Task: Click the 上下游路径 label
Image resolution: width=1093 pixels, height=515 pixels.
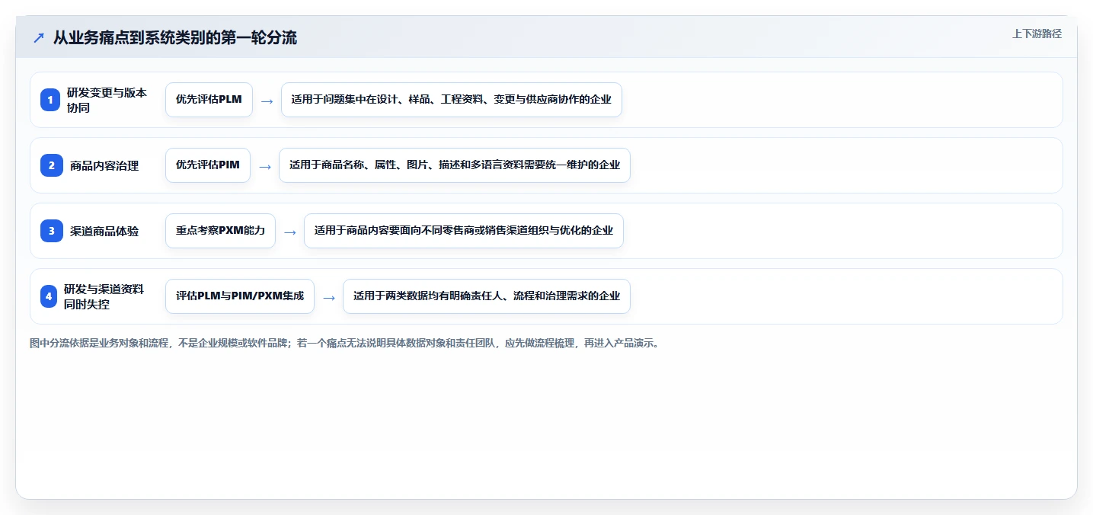Action: pos(1037,34)
